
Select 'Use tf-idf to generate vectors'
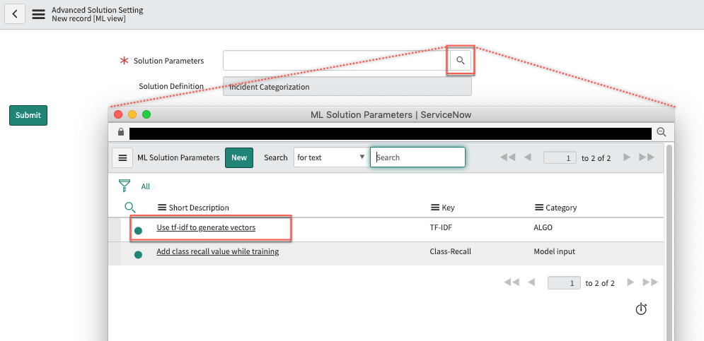pyautogui.click(x=206, y=227)
